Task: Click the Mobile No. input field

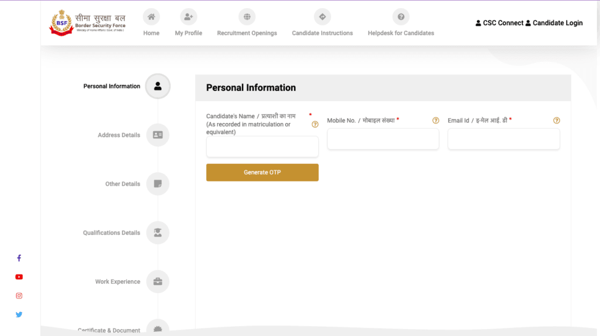Action: click(x=383, y=139)
